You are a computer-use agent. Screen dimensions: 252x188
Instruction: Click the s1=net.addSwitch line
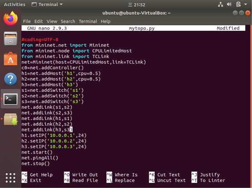53,90
